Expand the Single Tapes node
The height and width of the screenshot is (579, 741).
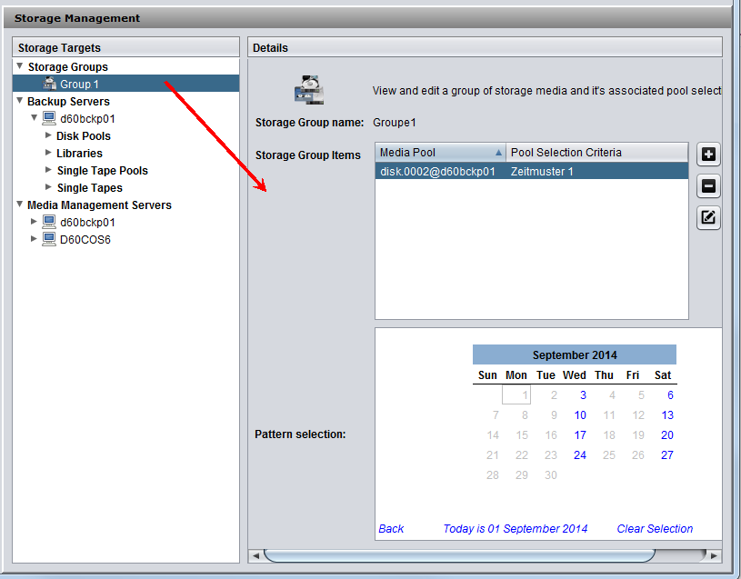(x=48, y=187)
